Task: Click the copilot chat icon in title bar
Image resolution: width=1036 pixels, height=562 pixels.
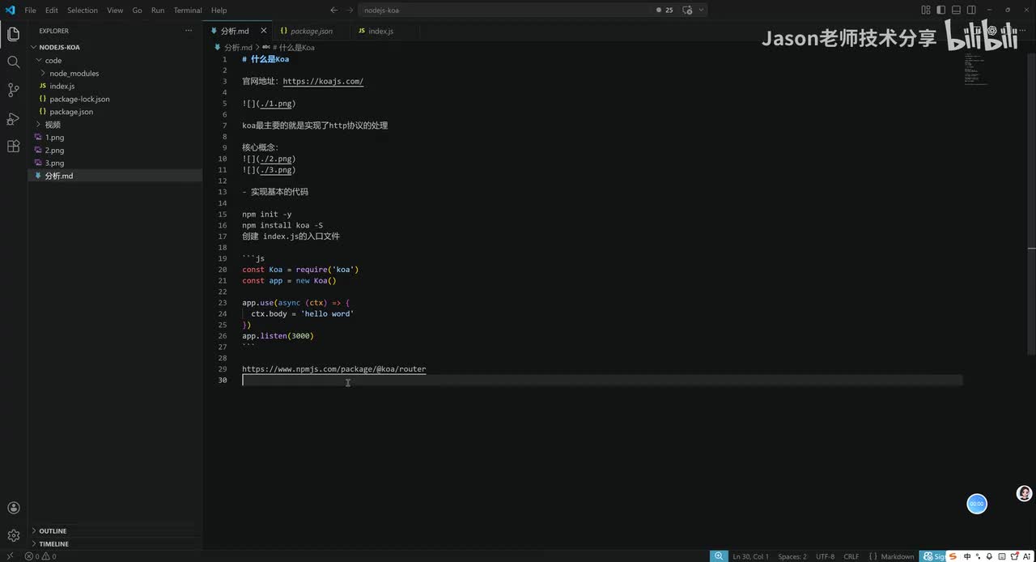Action: pos(687,10)
